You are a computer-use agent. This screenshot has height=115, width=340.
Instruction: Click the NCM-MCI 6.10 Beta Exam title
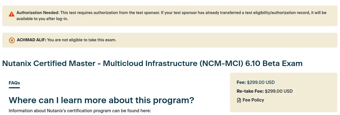[x=152, y=64]
